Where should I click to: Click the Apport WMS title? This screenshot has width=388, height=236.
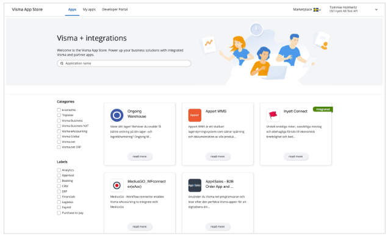click(x=216, y=112)
